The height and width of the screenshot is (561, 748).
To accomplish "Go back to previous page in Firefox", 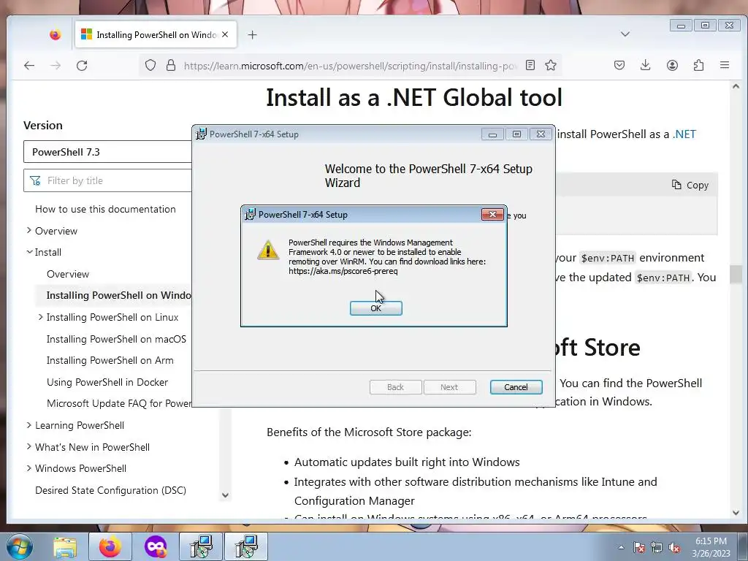I will pyautogui.click(x=29, y=65).
